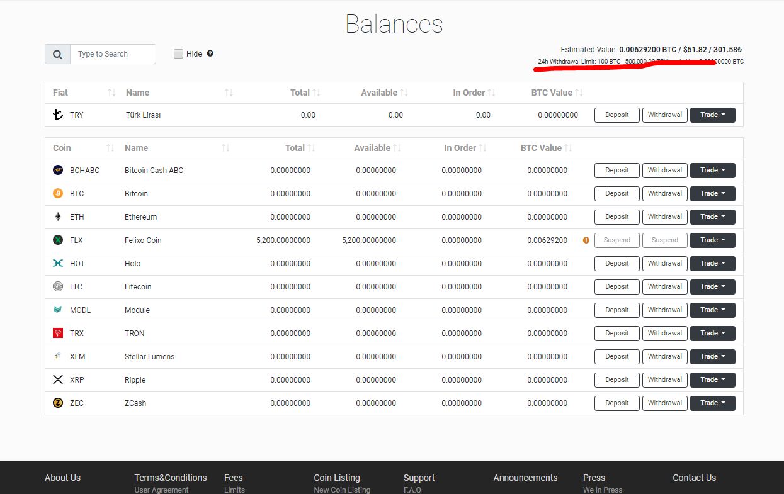Click the Bitcoin Cash ABC name
784x494 pixels.
(154, 170)
